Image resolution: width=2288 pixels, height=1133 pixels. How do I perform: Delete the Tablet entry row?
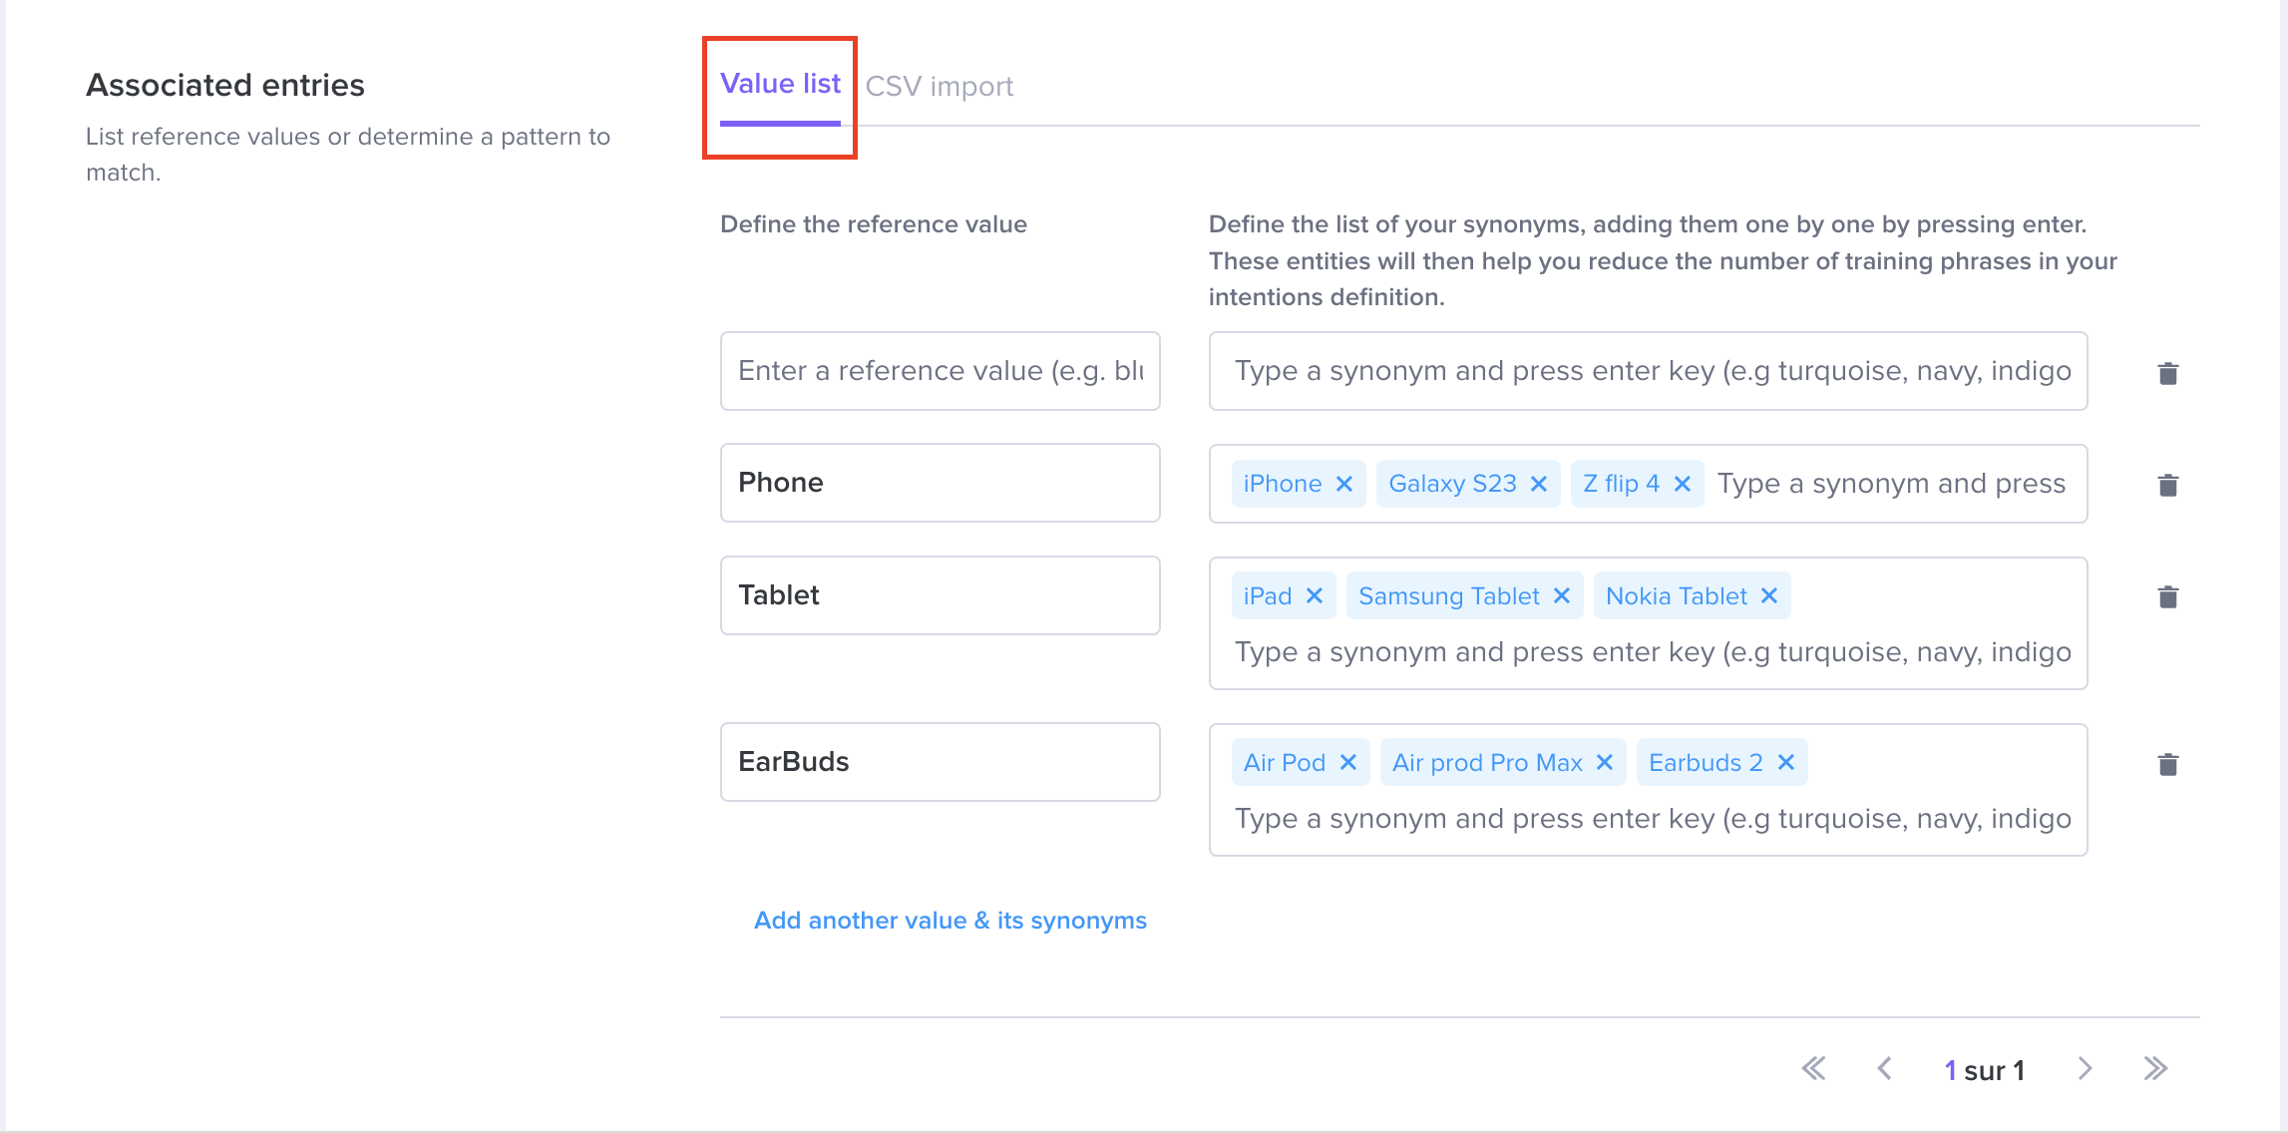(x=2167, y=596)
